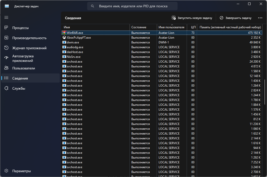Open Журнал приложений tab
Image resolution: width=267 pixels, height=177 pixels.
(31, 48)
